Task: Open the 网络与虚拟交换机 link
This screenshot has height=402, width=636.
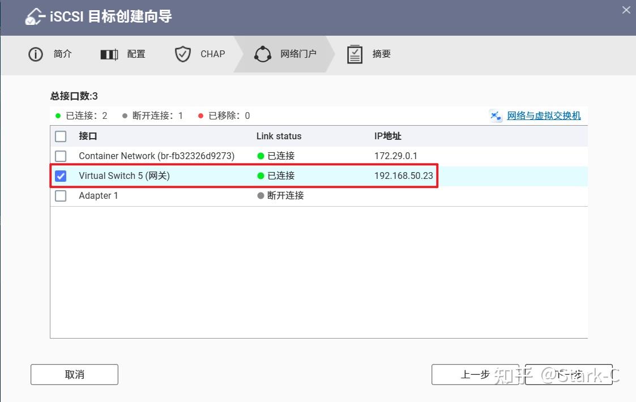Action: 542,116
